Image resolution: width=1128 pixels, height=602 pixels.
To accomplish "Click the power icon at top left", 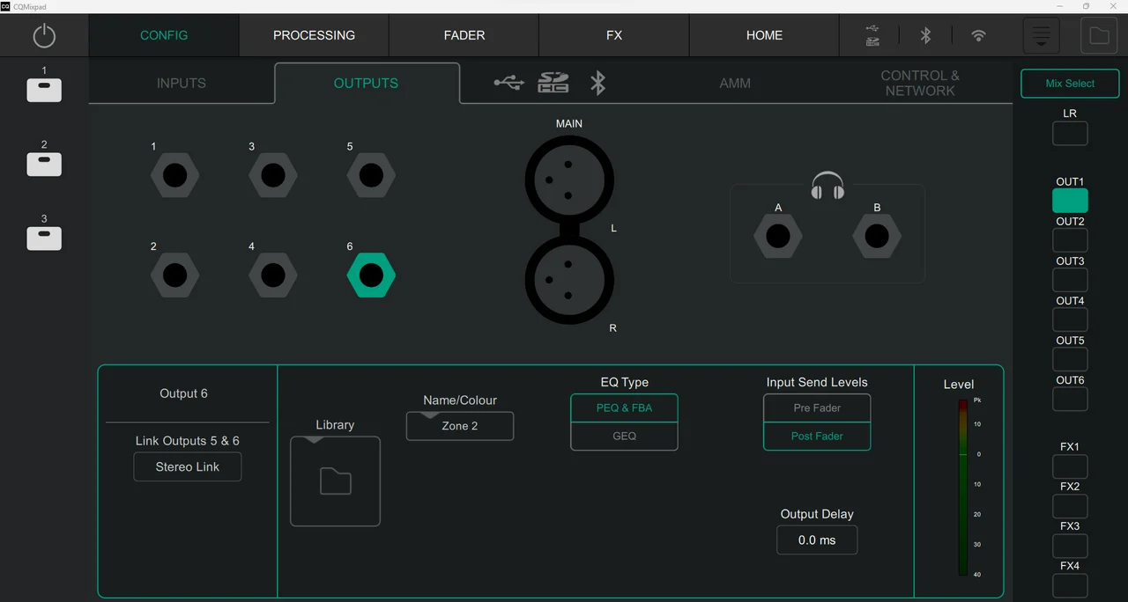I will coord(44,36).
